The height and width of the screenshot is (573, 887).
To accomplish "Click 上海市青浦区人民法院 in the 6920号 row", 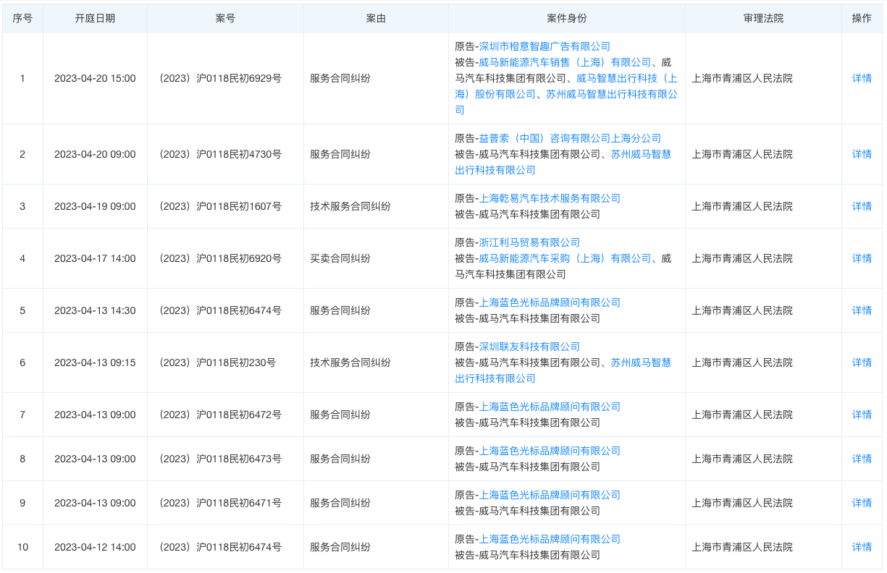I will tap(742, 258).
